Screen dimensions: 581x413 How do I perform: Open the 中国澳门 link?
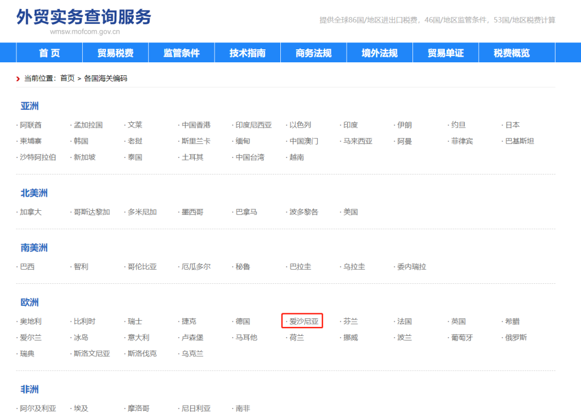[x=304, y=141]
